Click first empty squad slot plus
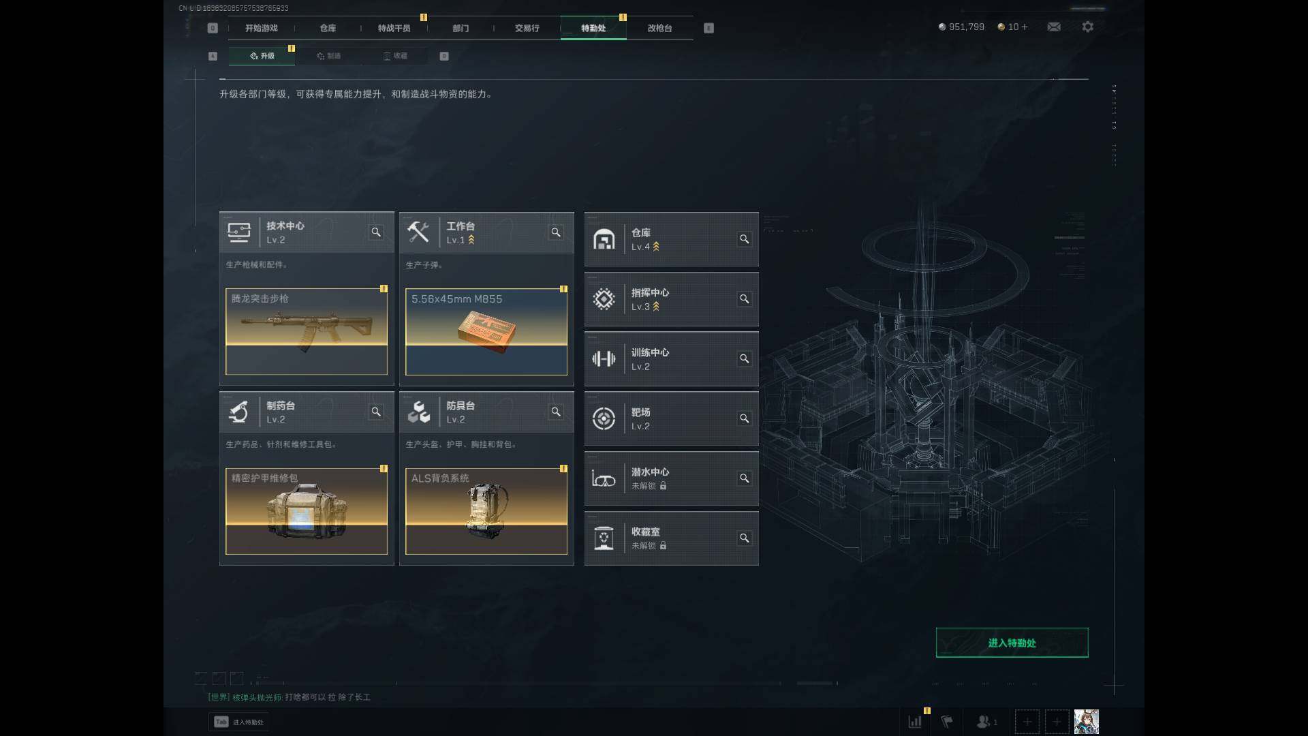Screen dimensions: 1308x736 click(1027, 721)
